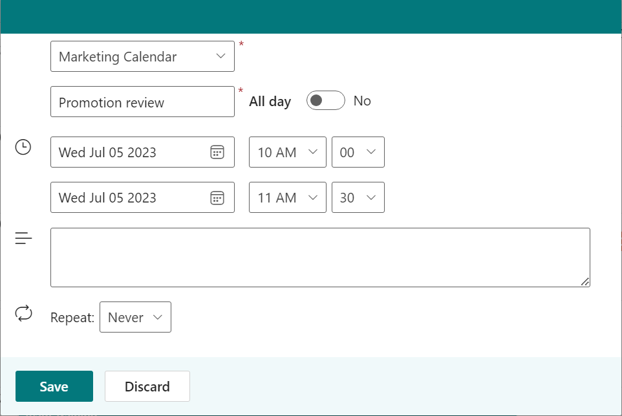The image size is (622, 416).
Task: Open the 10 AM start hour dropdown
Action: [x=288, y=152]
